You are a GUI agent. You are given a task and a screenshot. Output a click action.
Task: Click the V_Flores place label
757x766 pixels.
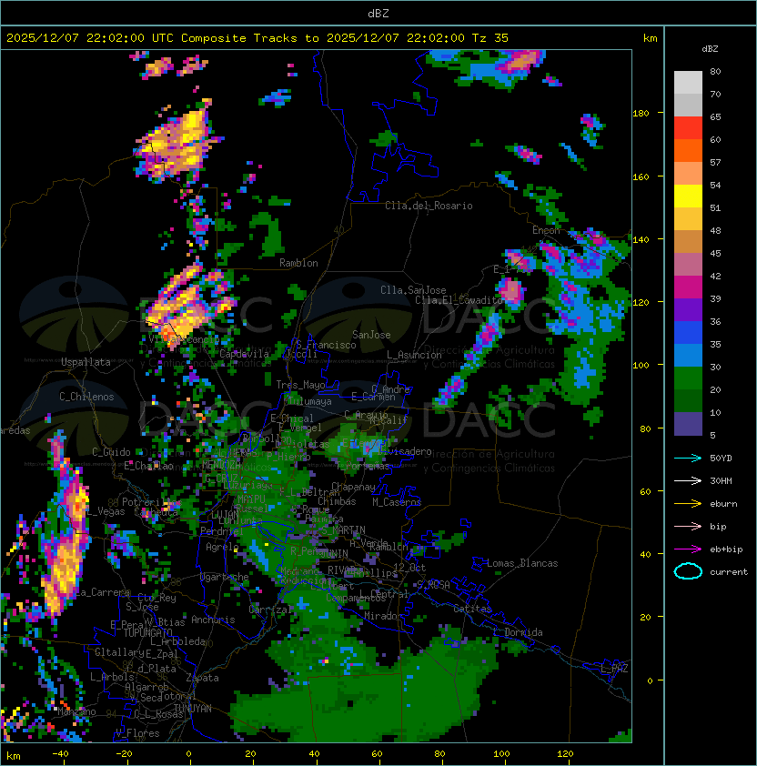(x=137, y=733)
